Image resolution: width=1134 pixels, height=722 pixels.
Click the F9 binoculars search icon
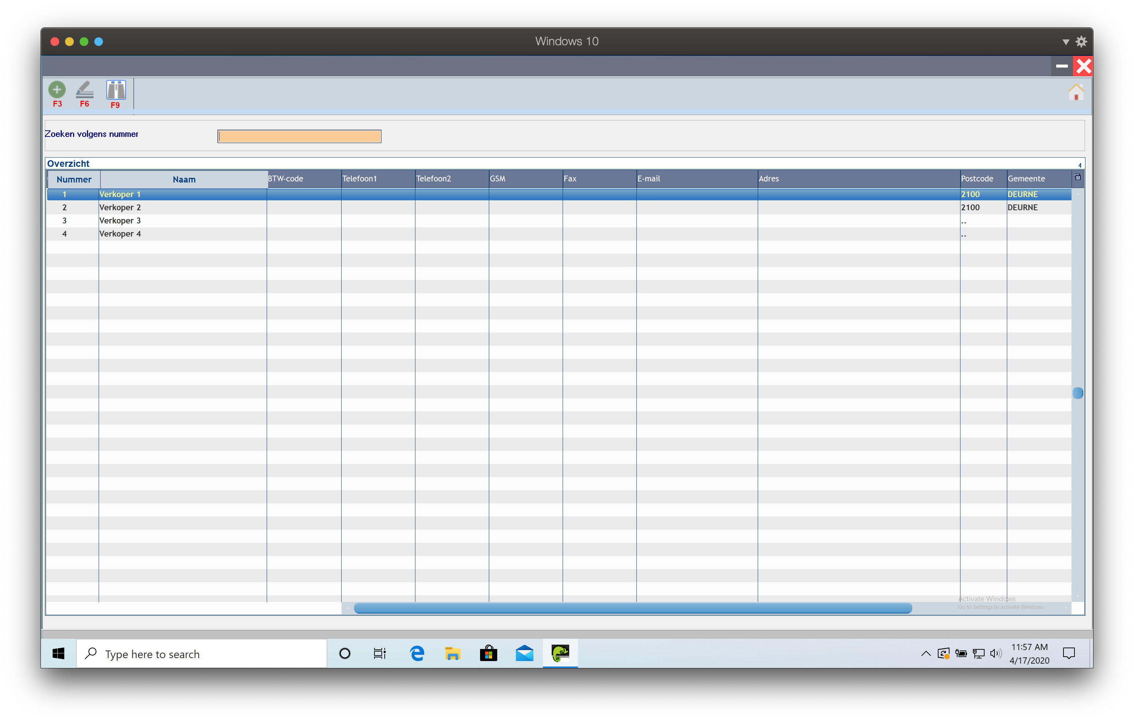click(116, 90)
